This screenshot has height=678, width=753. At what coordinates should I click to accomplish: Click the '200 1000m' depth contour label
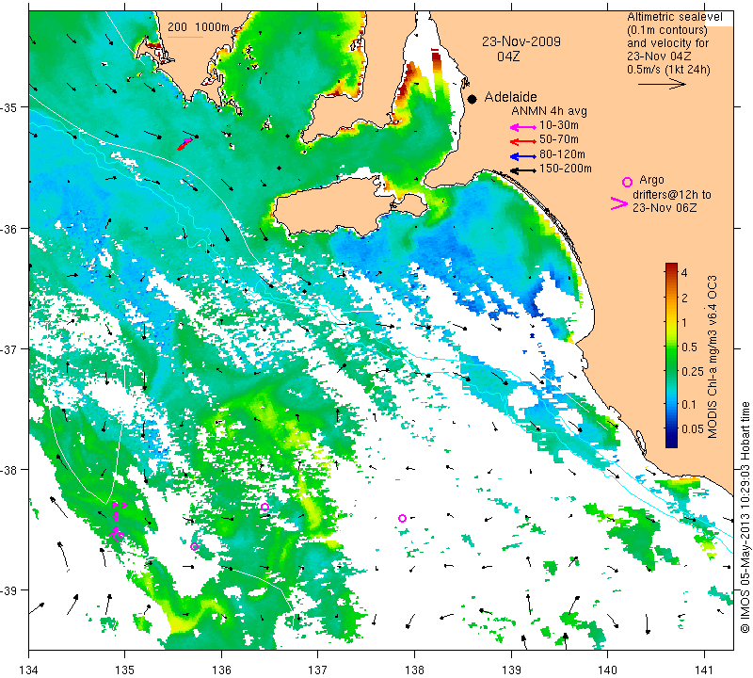[199, 27]
